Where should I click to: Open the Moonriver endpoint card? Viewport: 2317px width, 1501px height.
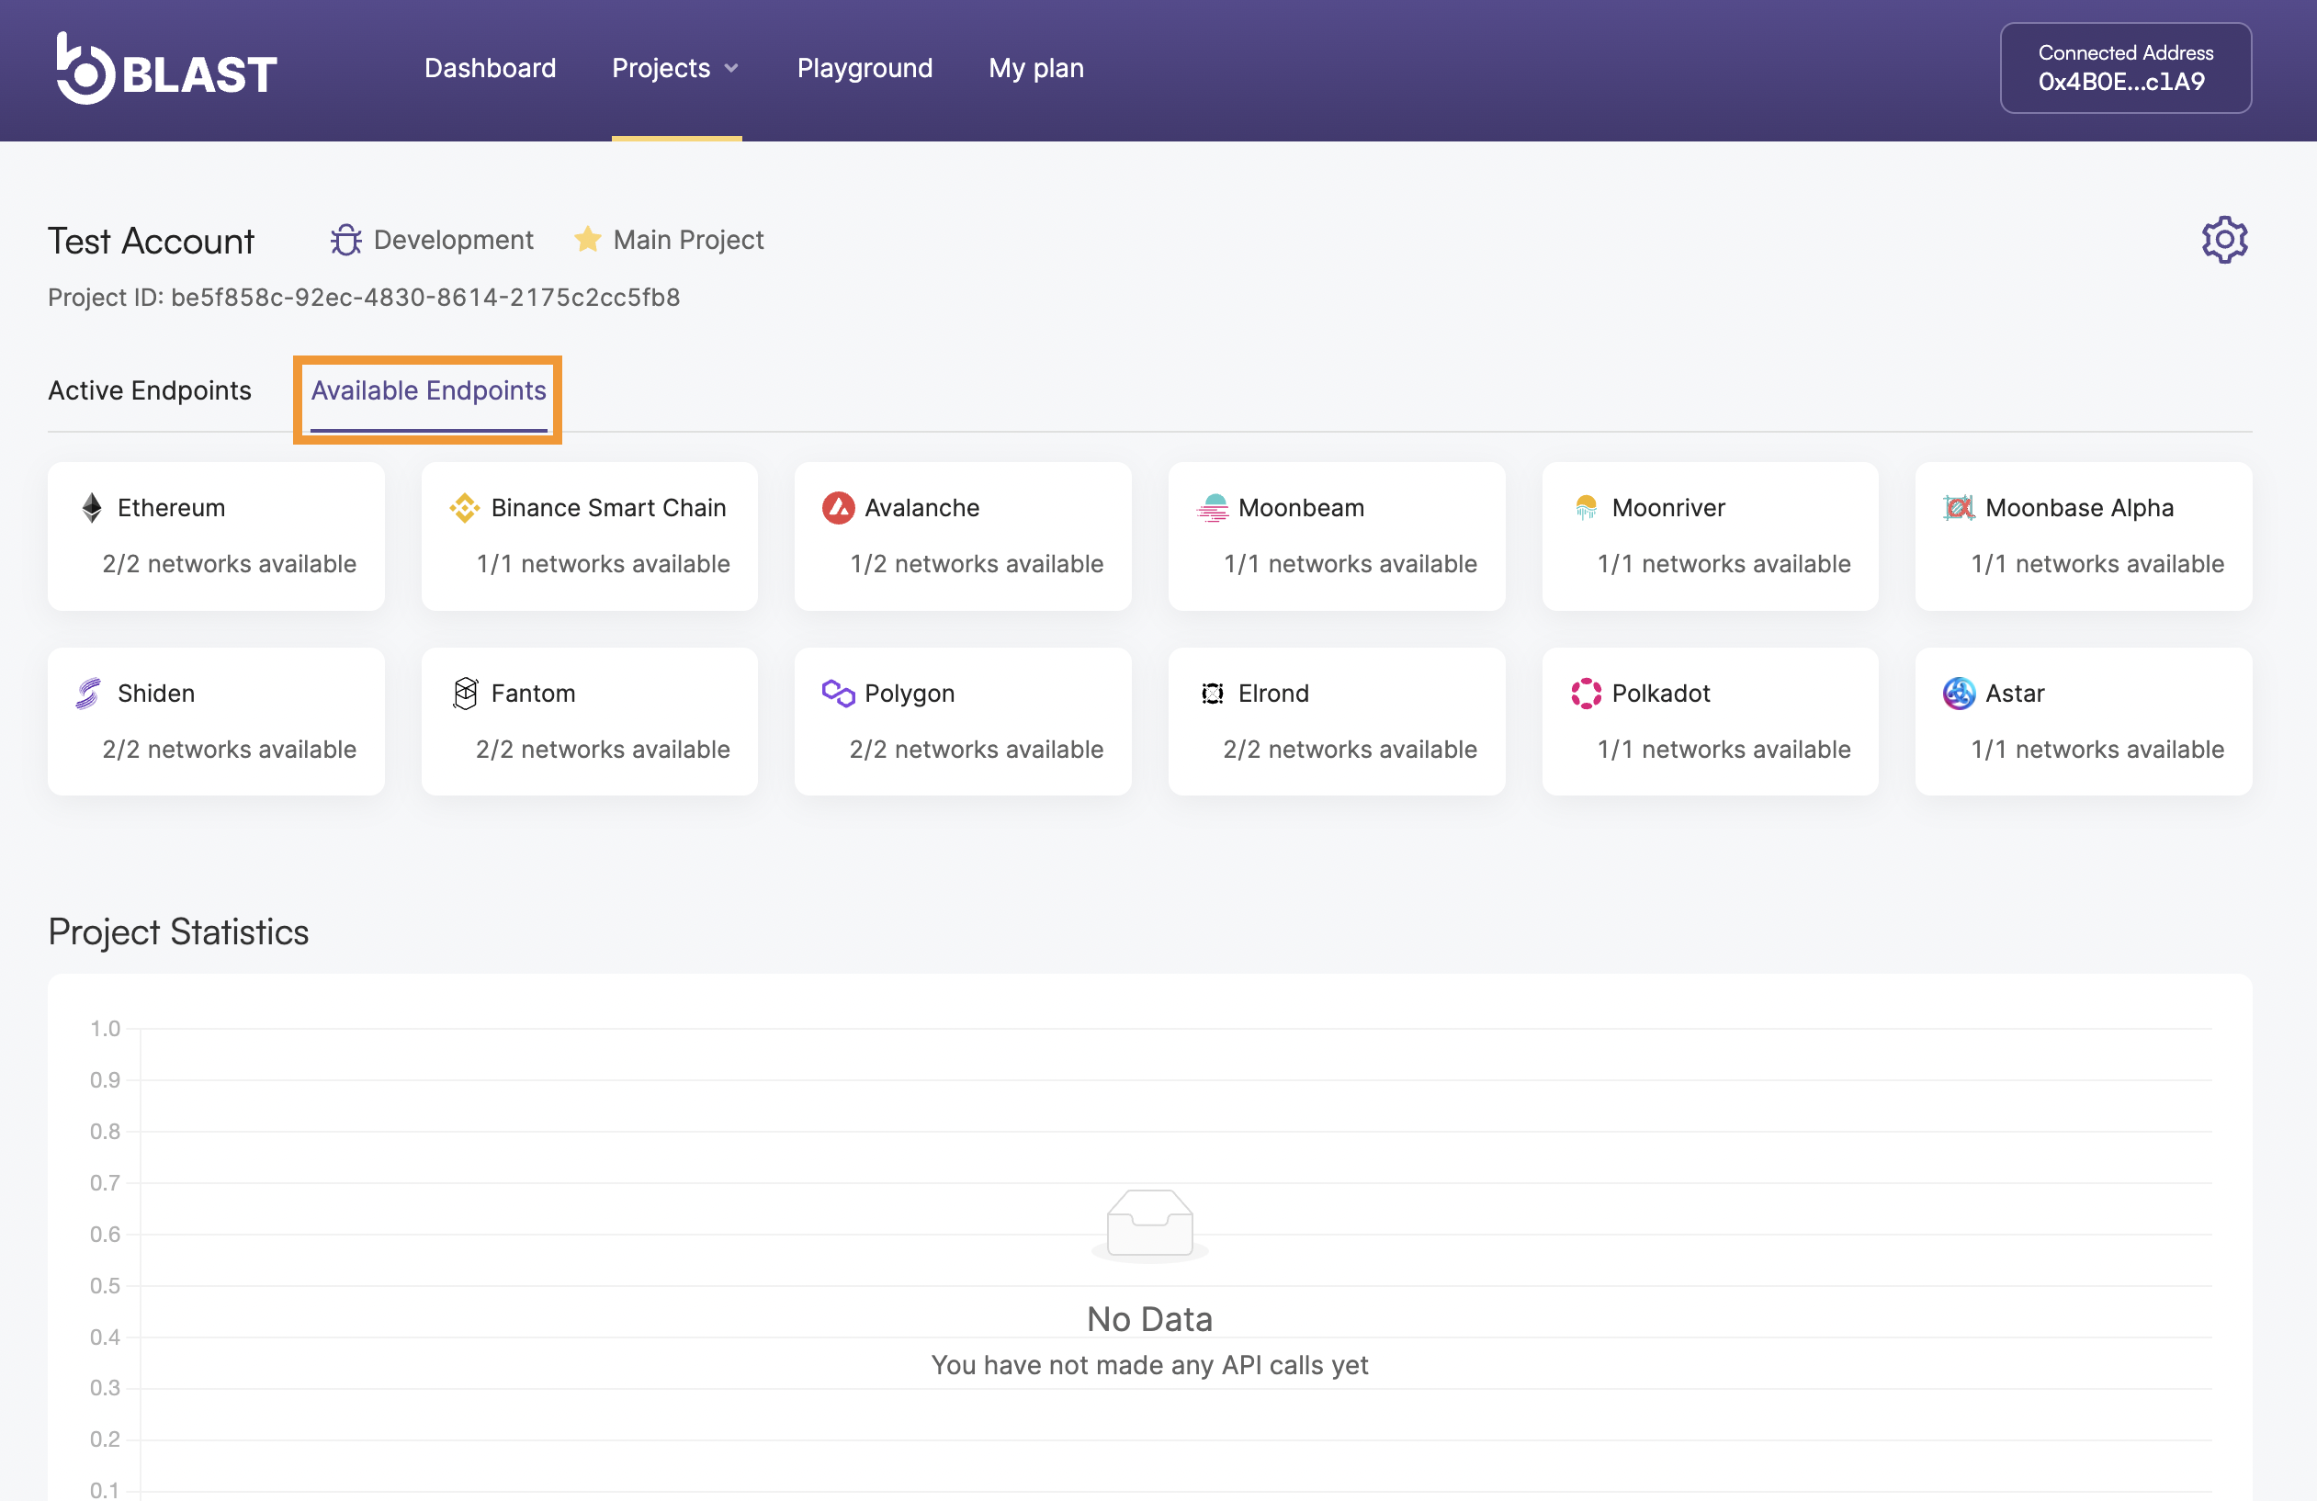(1710, 536)
